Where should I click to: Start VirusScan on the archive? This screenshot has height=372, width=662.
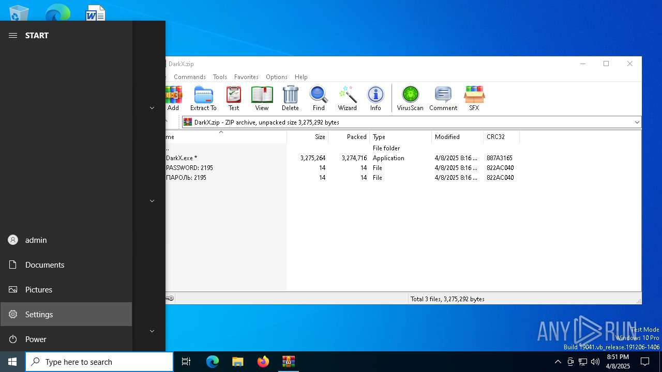[x=410, y=98]
